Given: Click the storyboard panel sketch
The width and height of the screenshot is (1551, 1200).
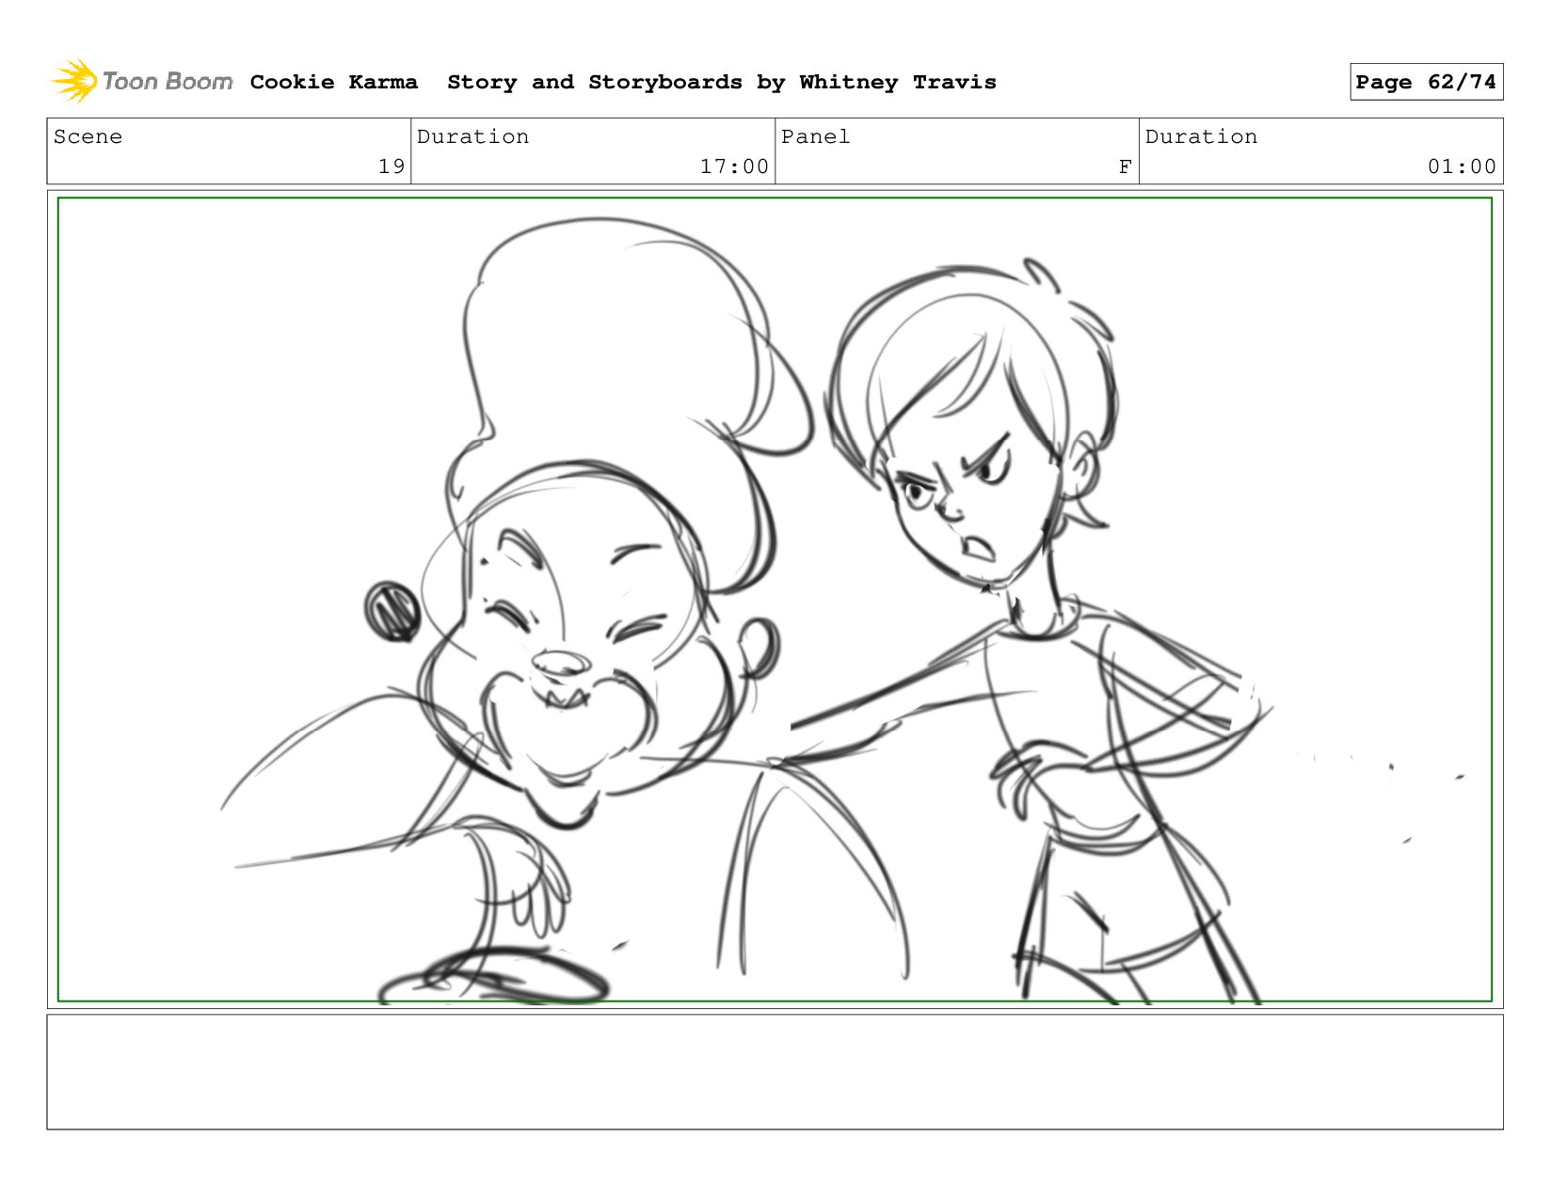Looking at the screenshot, I should point(775,599).
